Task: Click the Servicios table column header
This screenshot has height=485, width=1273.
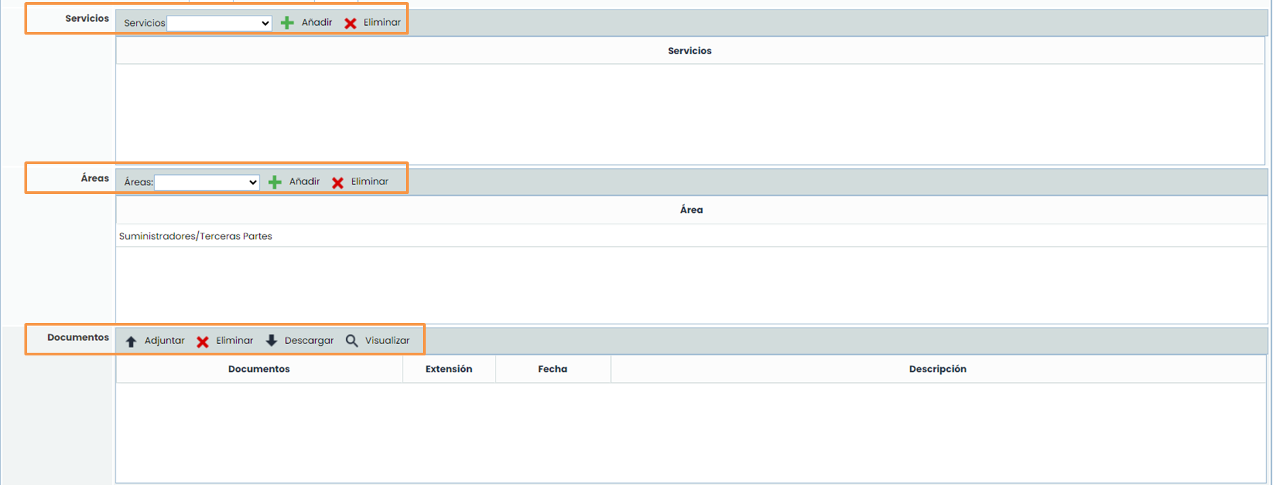Action: (x=689, y=51)
